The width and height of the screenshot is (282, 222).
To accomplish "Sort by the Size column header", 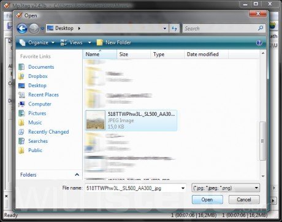I will [x=134, y=55].
